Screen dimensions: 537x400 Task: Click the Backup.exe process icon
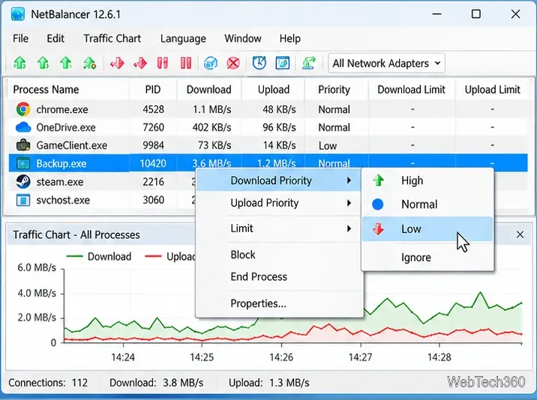23,163
